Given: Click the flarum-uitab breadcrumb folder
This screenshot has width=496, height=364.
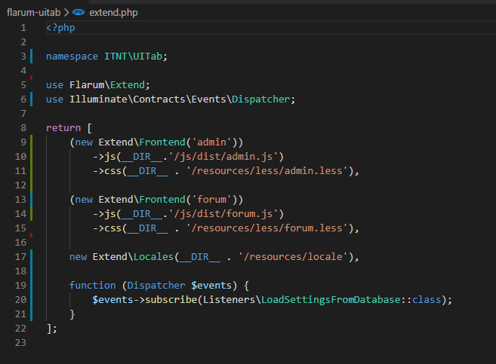Looking at the screenshot, I should [x=33, y=13].
